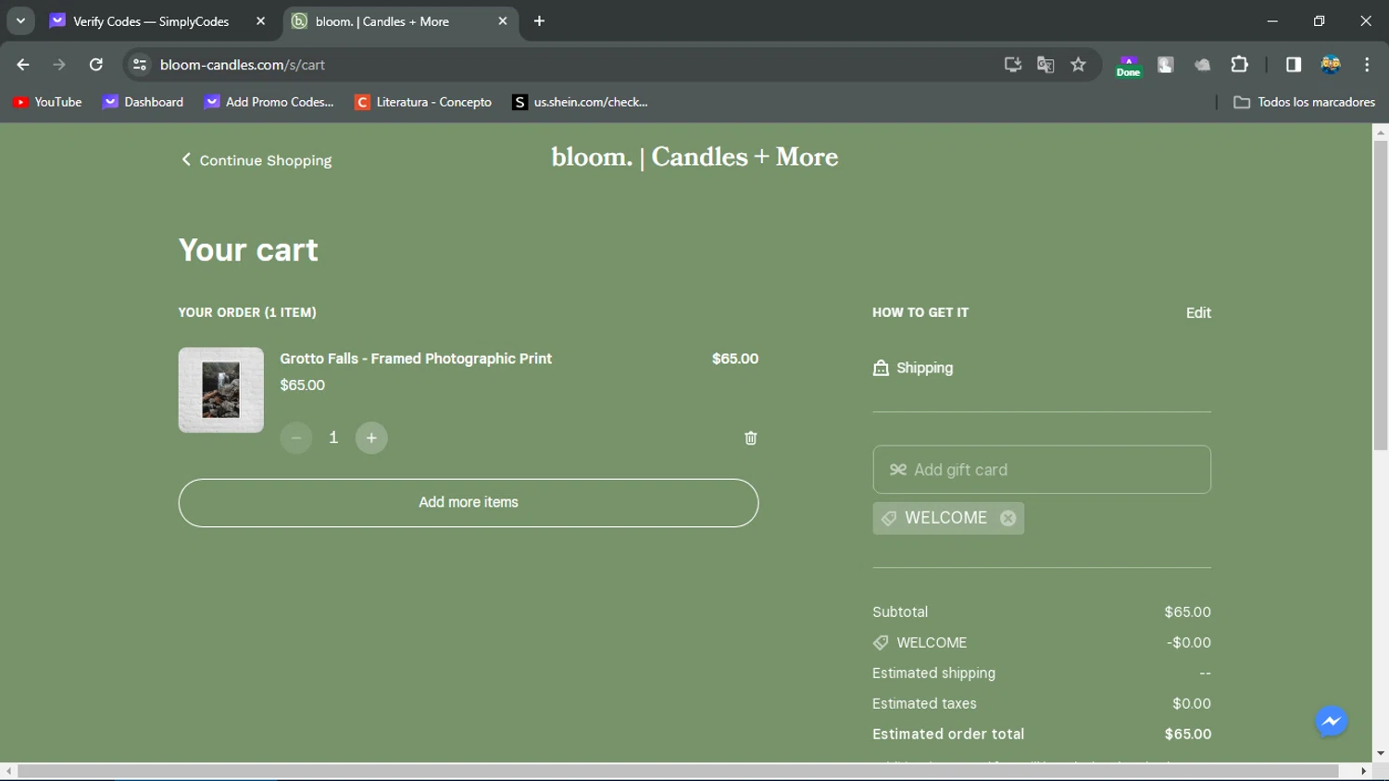Open the Messenger chat bubble
The width and height of the screenshot is (1389, 781).
[1332, 722]
